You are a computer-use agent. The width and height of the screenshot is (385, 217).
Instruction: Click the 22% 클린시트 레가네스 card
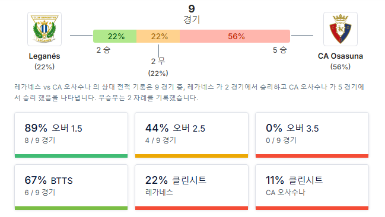192,187
